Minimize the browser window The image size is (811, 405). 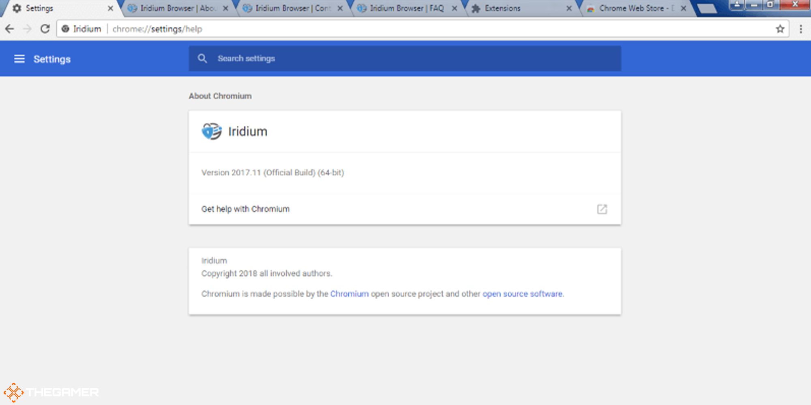point(754,5)
